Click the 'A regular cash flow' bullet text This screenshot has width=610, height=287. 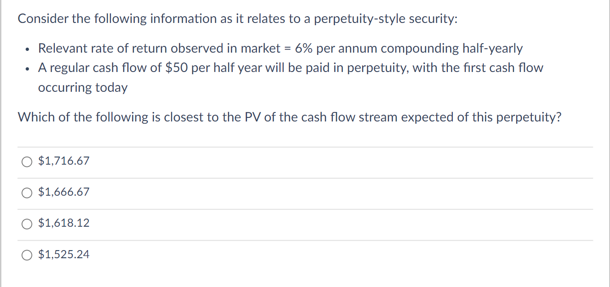291,68
